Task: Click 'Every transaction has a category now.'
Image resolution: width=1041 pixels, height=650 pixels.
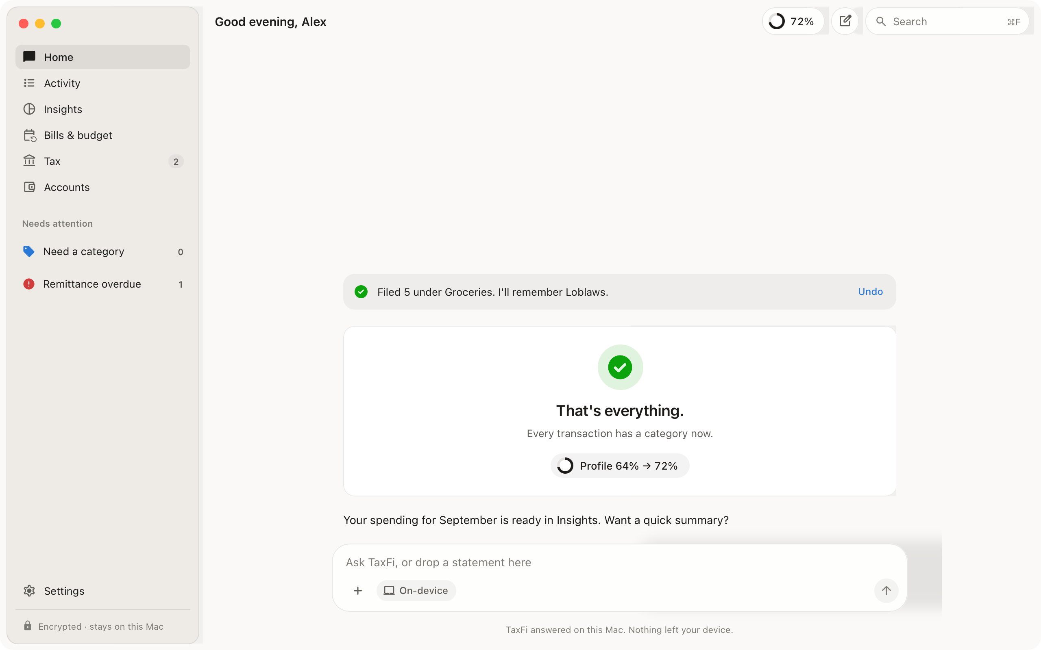Action: click(620, 433)
